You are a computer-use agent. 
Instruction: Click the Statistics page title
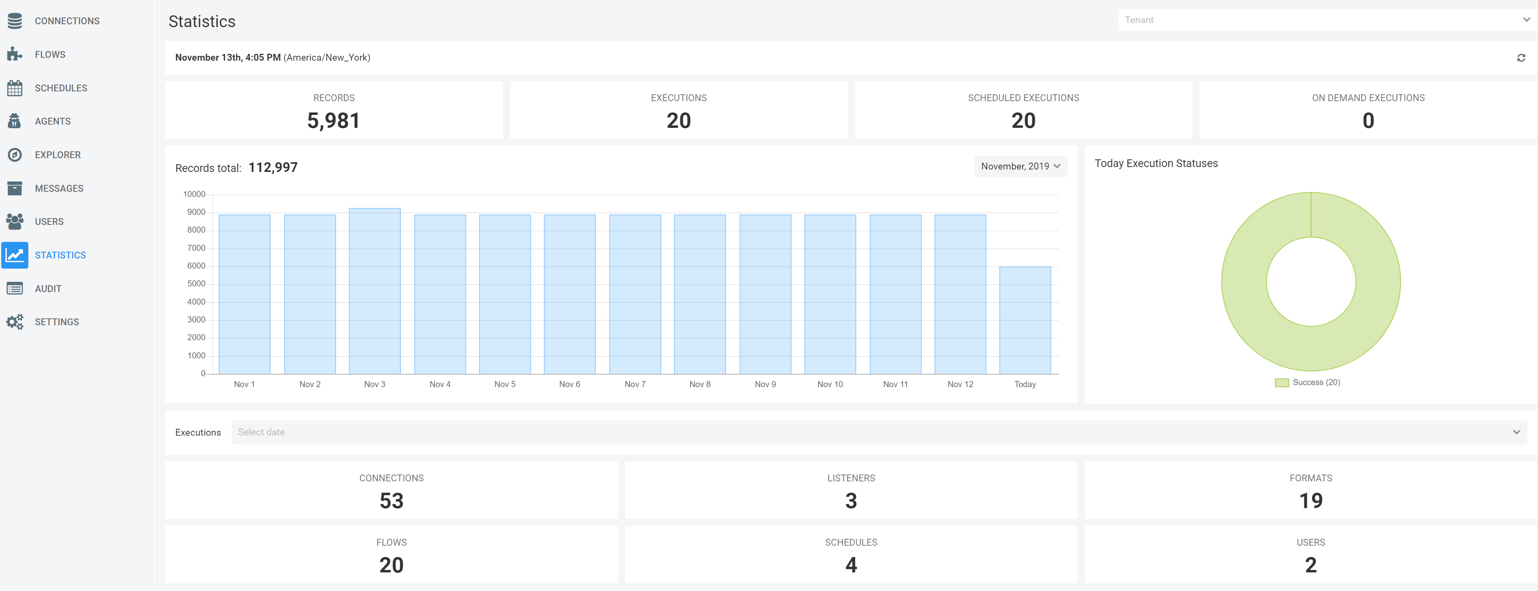click(202, 21)
